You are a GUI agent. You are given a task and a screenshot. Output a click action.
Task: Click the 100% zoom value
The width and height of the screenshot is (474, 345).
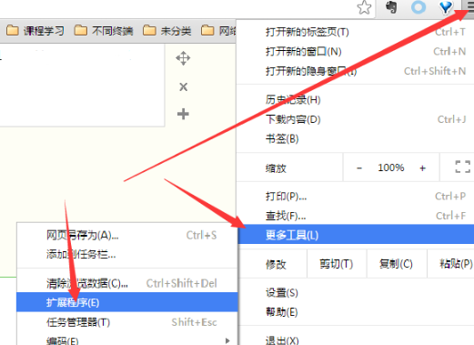[391, 167]
